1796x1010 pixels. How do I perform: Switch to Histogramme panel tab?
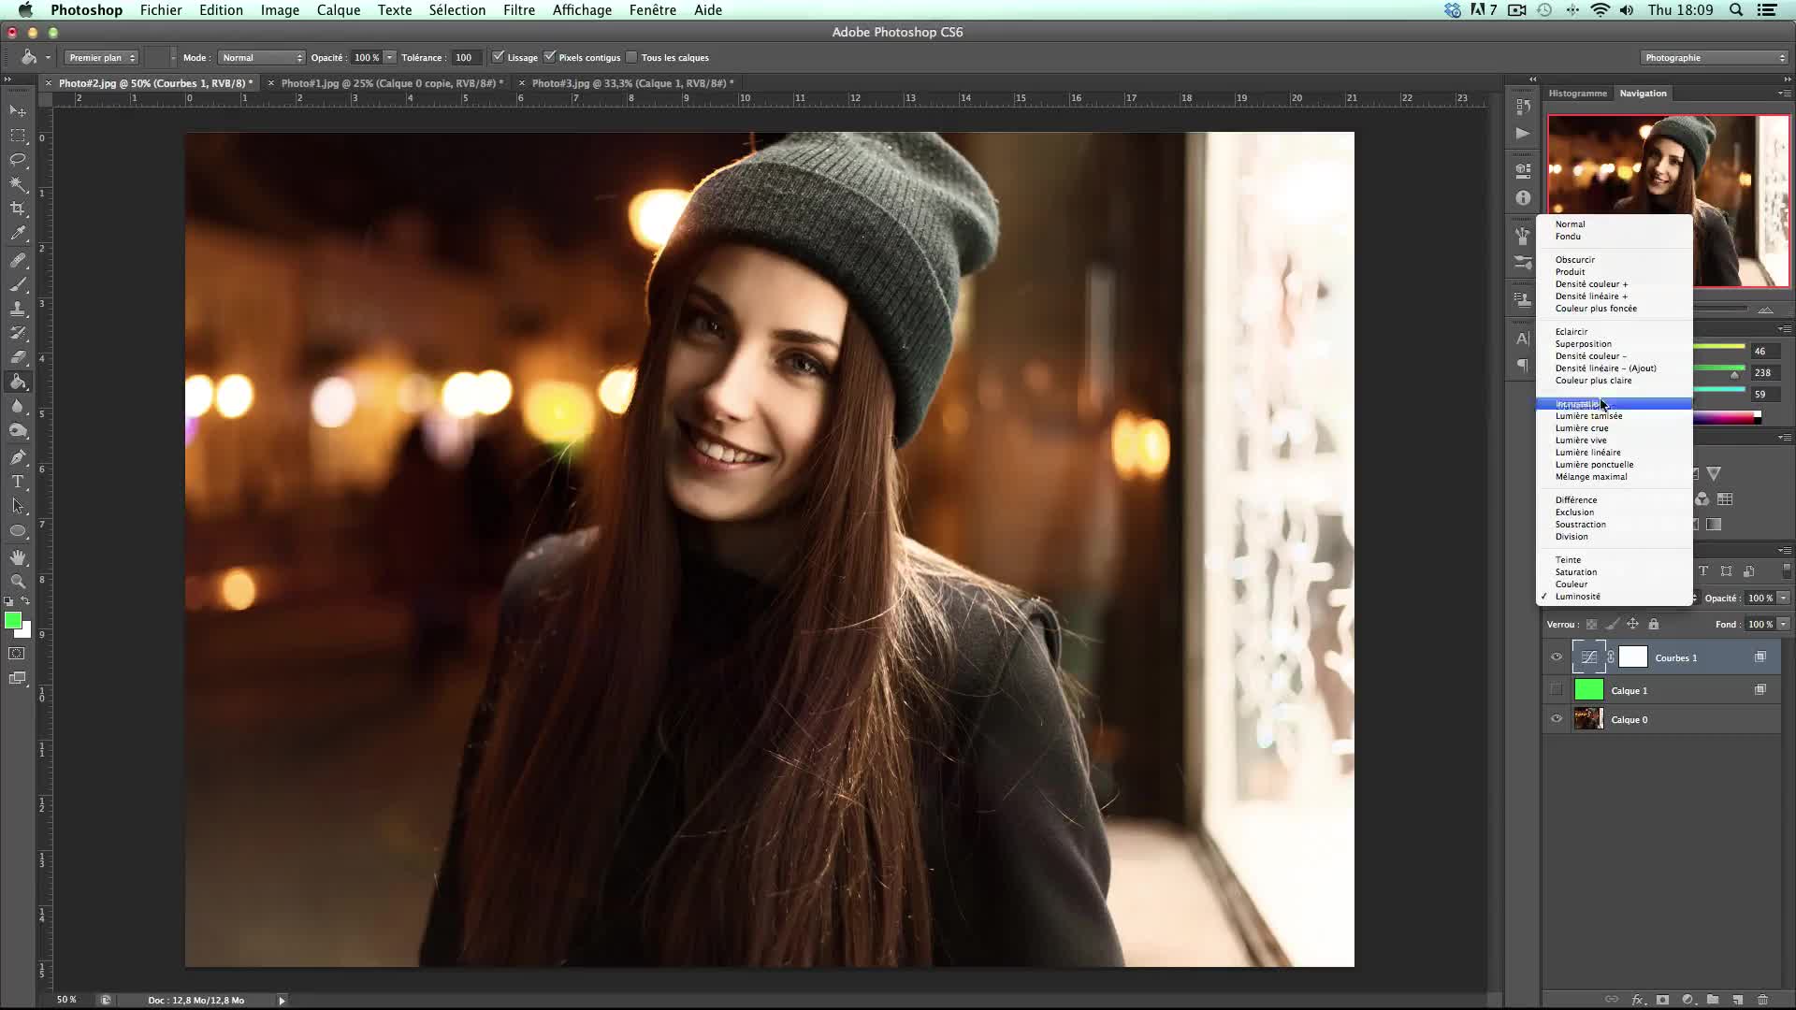[x=1578, y=93]
